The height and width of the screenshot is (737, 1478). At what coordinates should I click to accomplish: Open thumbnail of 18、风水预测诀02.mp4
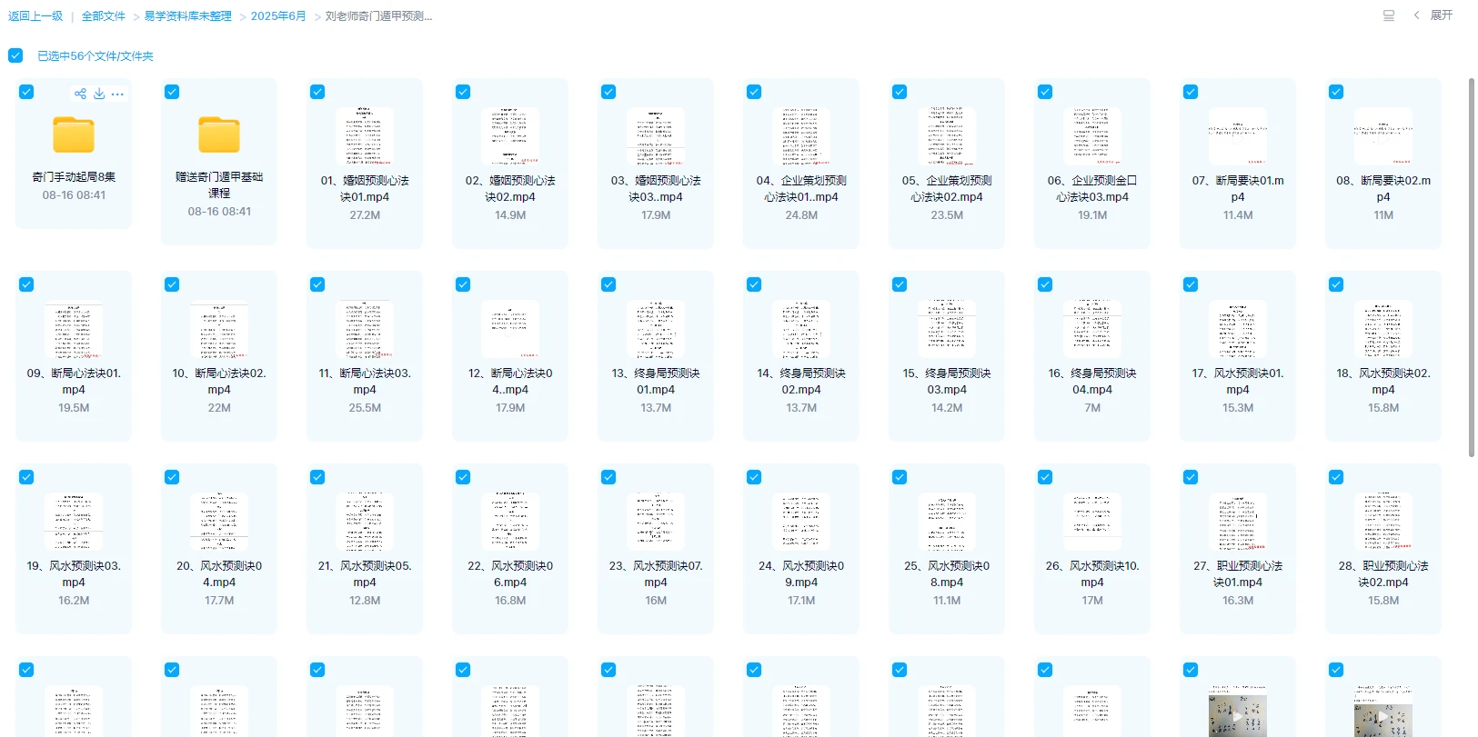coord(1383,330)
